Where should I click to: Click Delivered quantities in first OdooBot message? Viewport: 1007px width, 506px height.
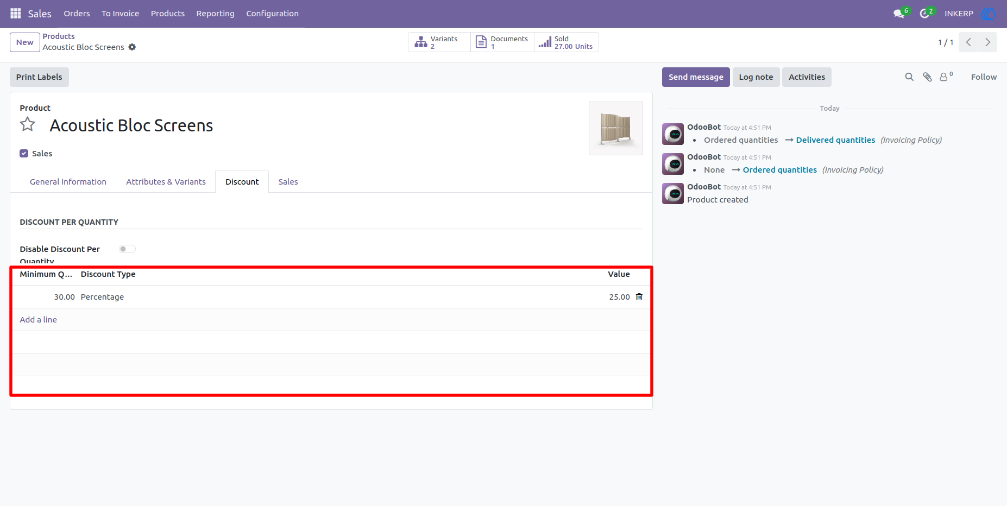[835, 140]
